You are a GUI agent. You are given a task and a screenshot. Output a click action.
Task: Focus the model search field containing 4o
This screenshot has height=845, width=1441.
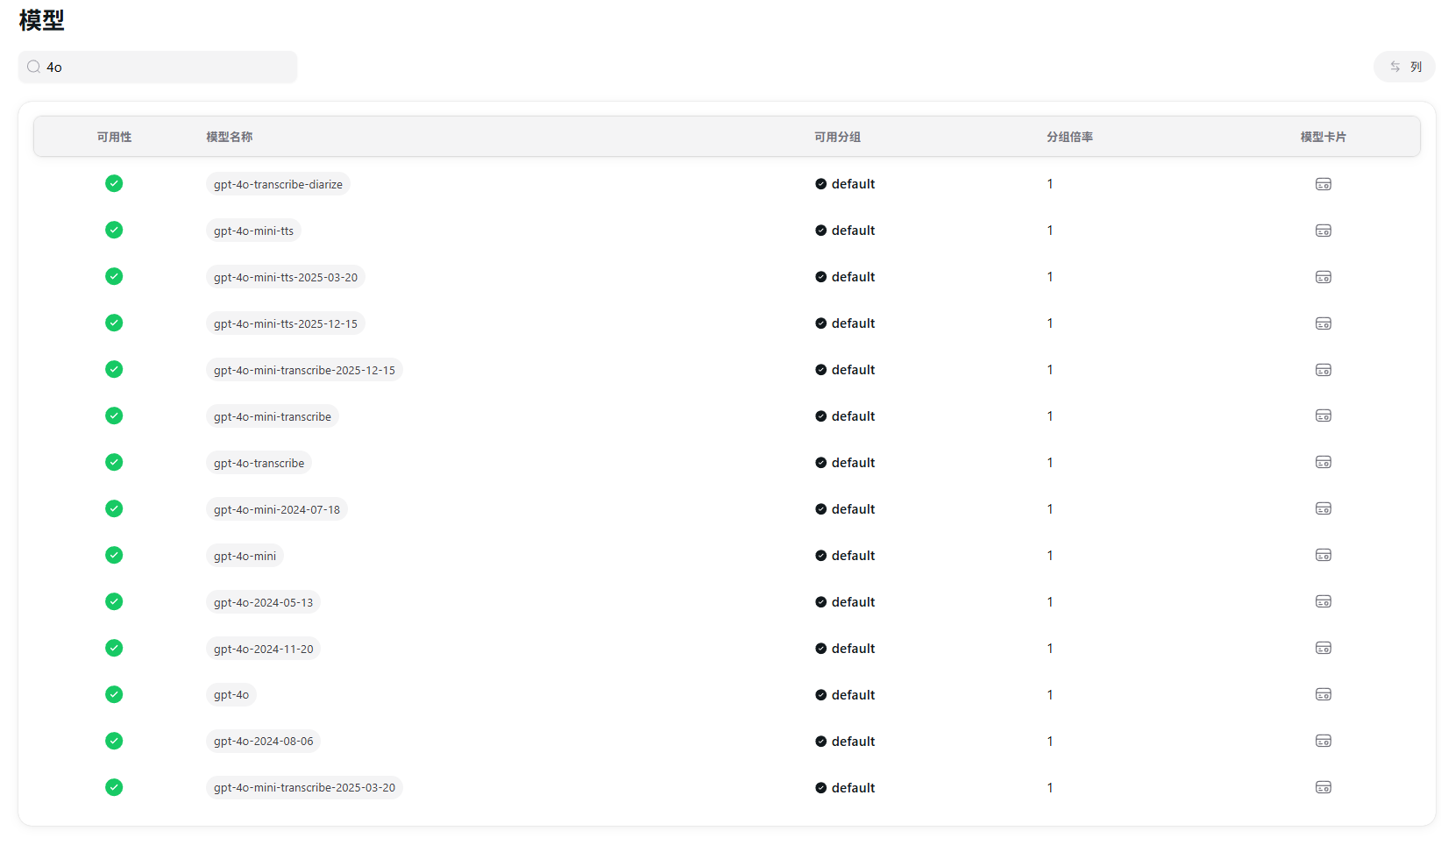158,67
